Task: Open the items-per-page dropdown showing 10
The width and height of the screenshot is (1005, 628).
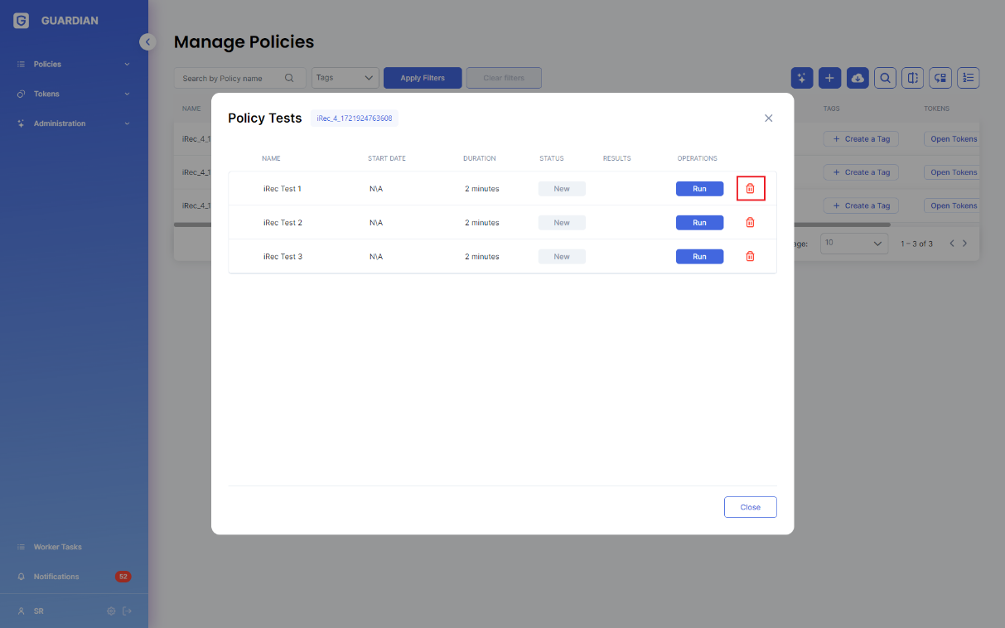Action: click(854, 244)
